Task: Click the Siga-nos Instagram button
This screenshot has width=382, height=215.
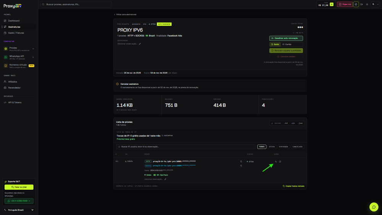Action: (345, 4)
